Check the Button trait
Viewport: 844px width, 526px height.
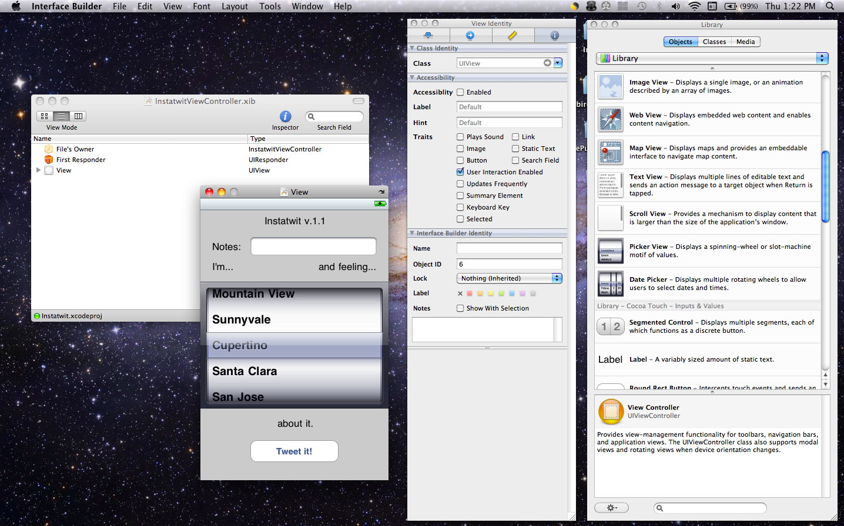pos(460,160)
